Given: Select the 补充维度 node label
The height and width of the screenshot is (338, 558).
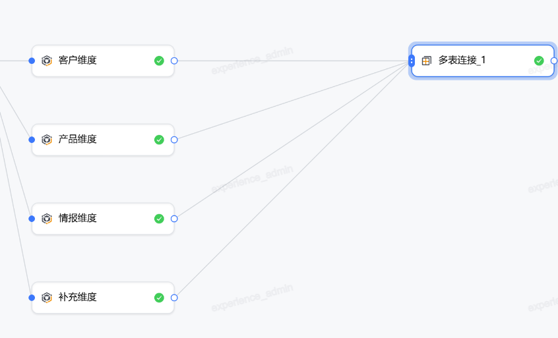Looking at the screenshot, I should pos(78,298).
